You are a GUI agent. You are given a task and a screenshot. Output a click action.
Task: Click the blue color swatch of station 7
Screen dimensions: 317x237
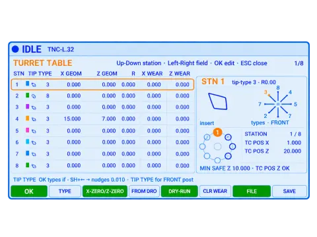(28, 153)
